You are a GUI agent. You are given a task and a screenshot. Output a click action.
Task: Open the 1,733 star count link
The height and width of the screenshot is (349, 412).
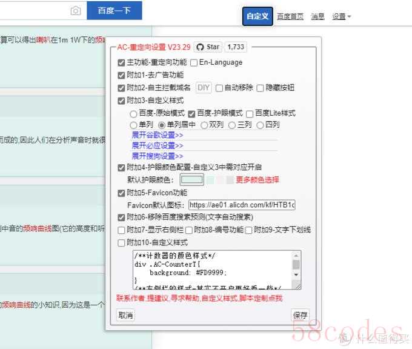point(236,47)
